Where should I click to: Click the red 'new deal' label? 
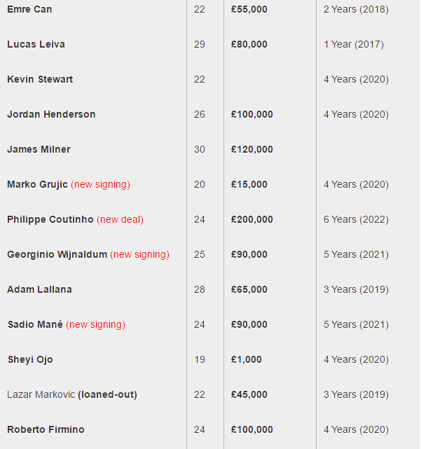click(x=120, y=220)
